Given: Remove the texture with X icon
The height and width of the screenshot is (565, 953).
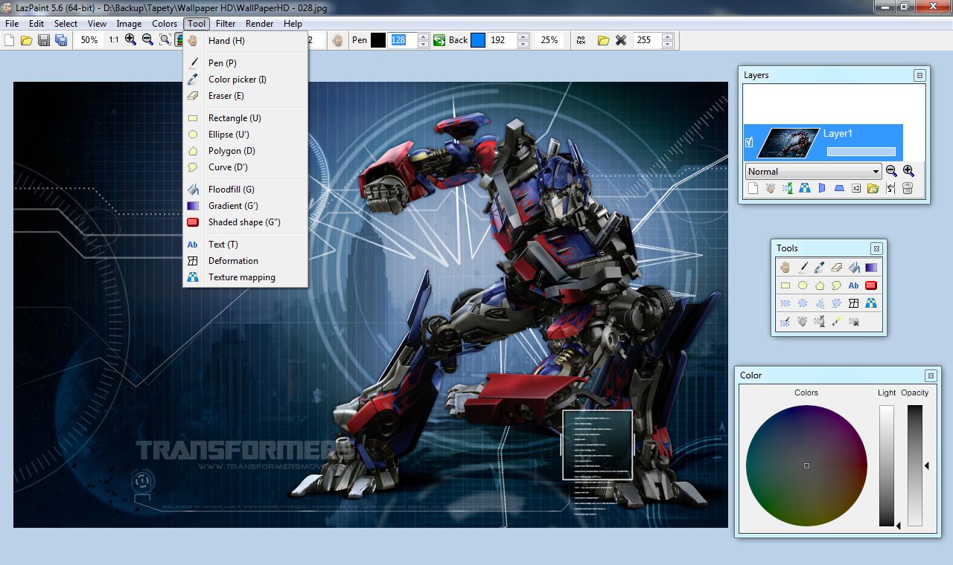Looking at the screenshot, I should tap(621, 40).
